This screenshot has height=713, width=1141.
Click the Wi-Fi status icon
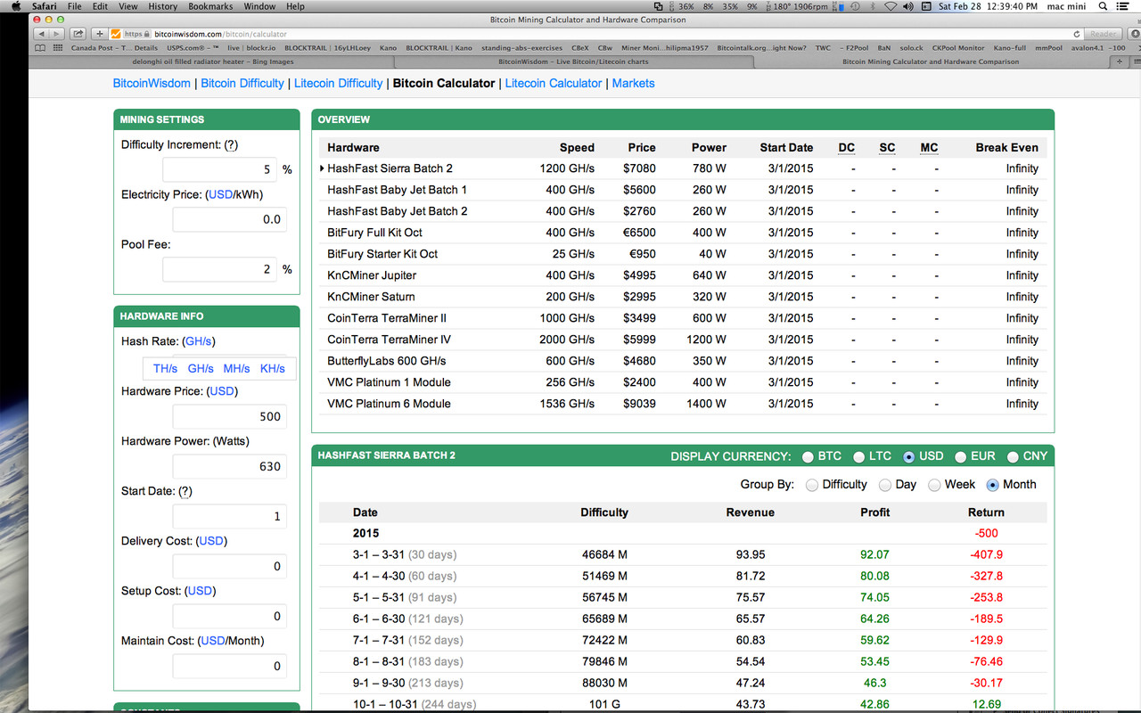pos(890,6)
